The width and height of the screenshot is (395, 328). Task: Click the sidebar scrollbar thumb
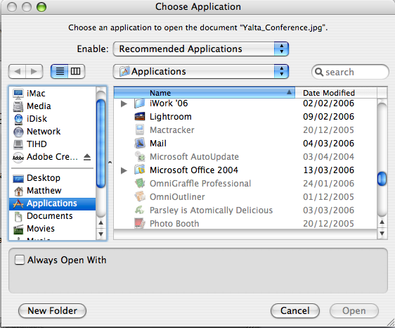101,144
